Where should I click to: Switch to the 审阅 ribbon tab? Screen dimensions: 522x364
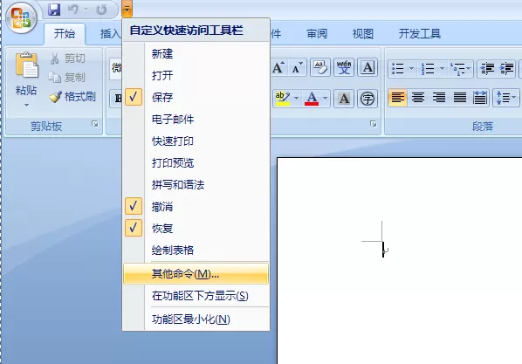317,34
